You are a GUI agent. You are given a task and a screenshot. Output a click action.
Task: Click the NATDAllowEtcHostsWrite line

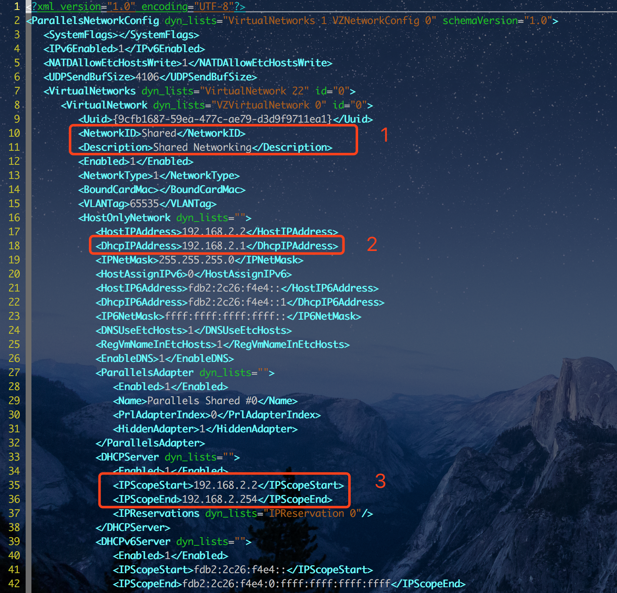pos(188,63)
